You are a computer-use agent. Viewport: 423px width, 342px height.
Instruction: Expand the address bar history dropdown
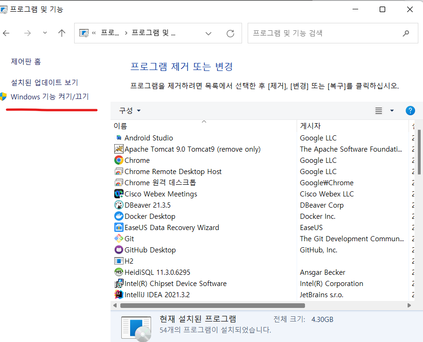pyautogui.click(x=208, y=34)
